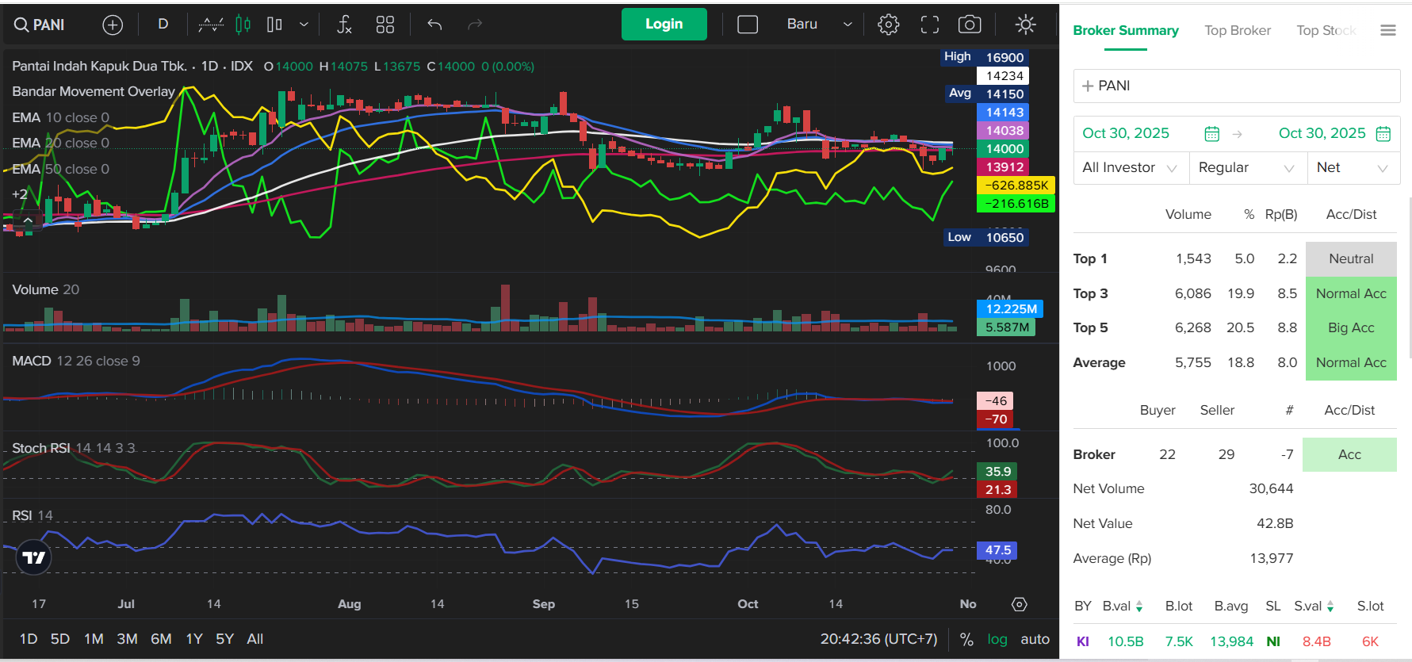Switch to the Top Broker tab
1412x662 pixels.
1237,31
